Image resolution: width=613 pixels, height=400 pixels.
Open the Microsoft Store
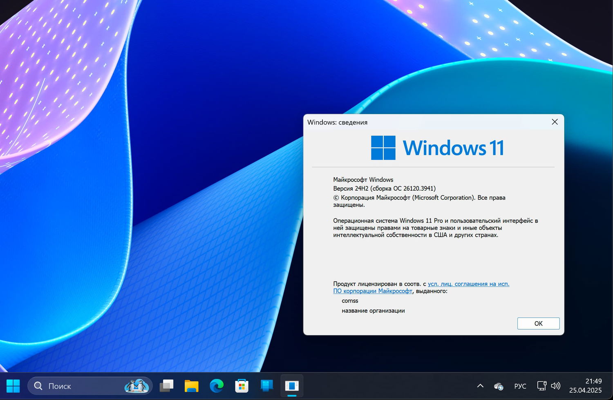[x=242, y=386]
